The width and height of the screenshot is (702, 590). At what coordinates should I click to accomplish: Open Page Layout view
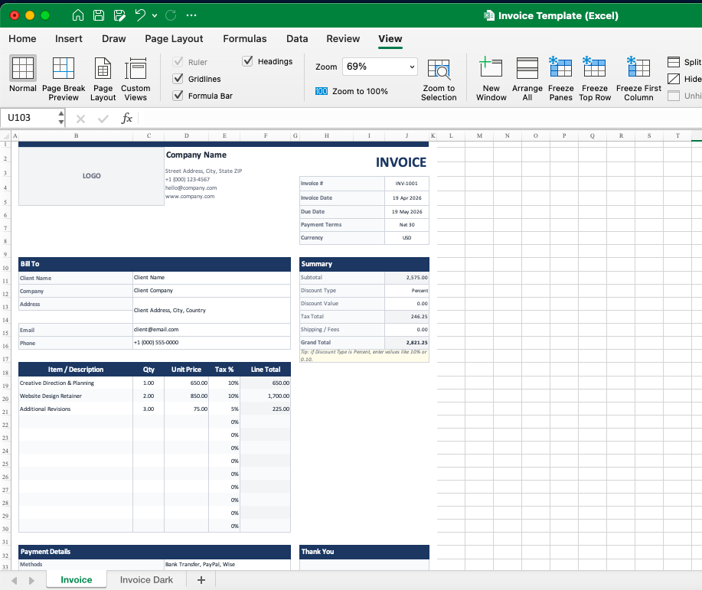[x=103, y=77]
